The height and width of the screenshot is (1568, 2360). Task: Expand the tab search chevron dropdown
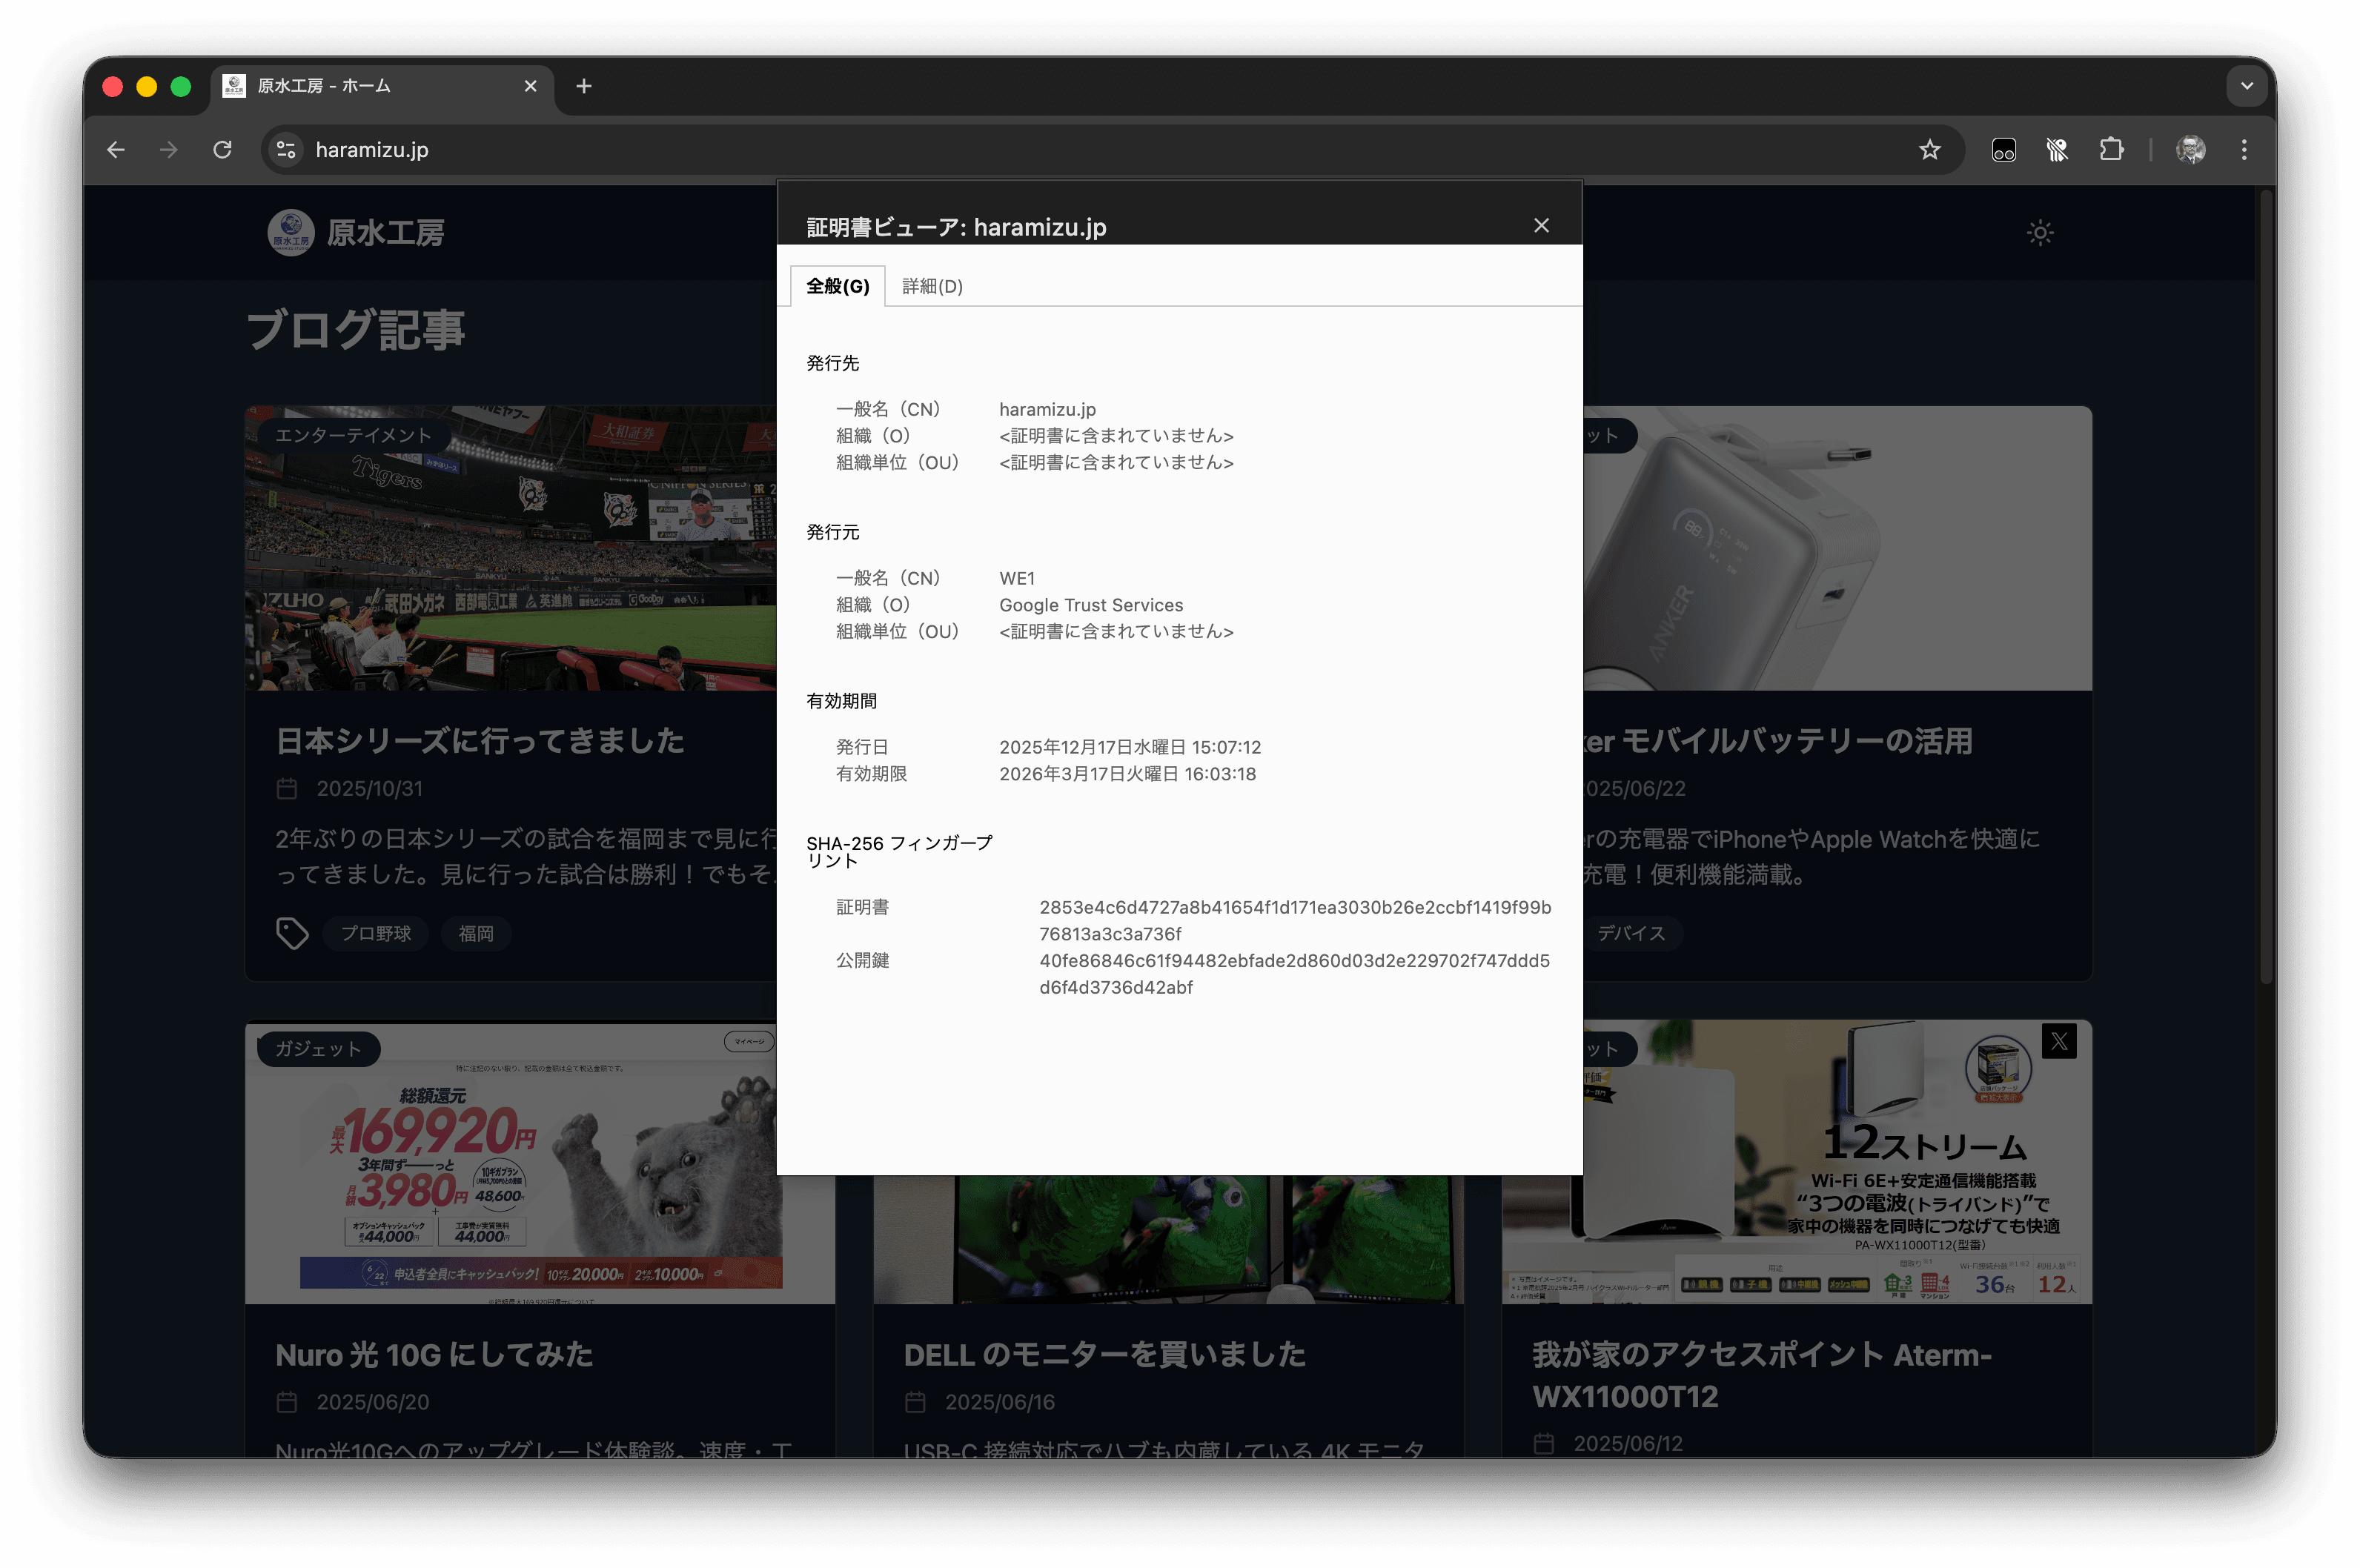pos(2246,86)
